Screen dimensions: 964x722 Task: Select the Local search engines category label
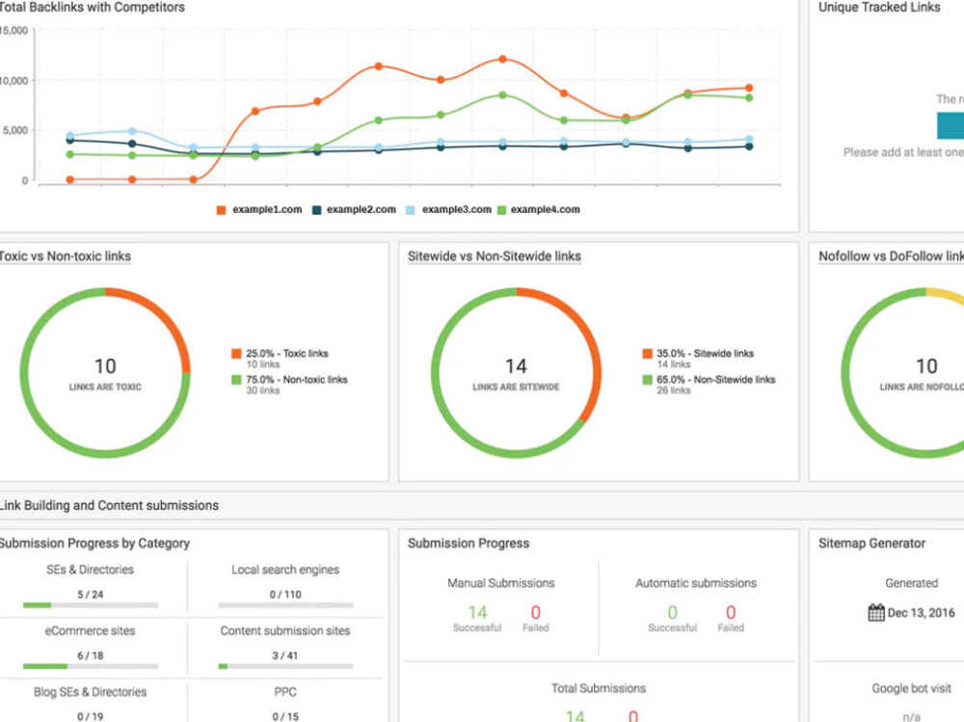click(285, 570)
